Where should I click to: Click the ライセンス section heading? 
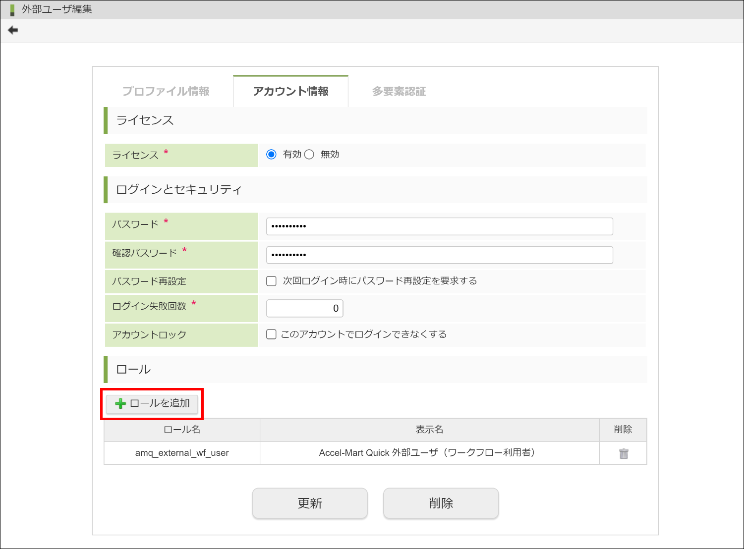pos(145,120)
